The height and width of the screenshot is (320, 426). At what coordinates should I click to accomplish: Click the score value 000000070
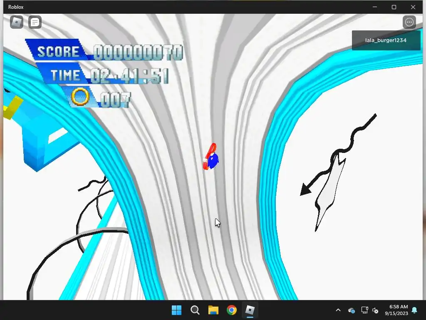138,52
